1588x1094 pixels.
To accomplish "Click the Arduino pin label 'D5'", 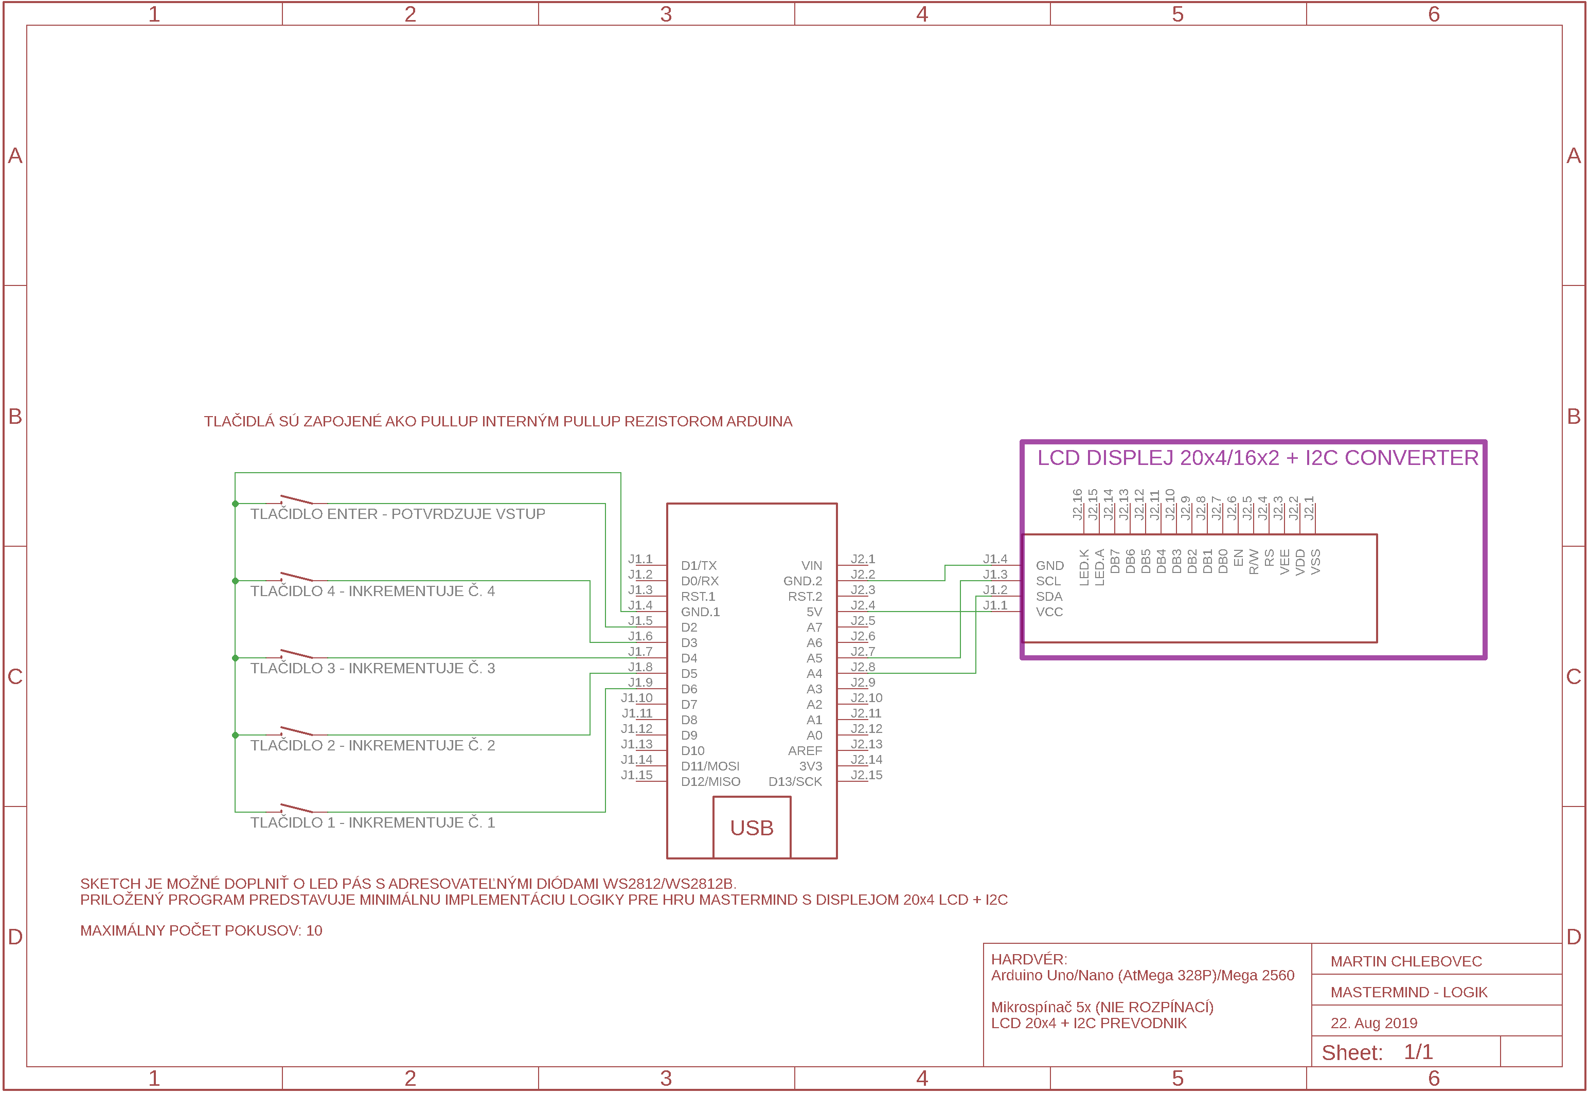I will click(x=689, y=673).
